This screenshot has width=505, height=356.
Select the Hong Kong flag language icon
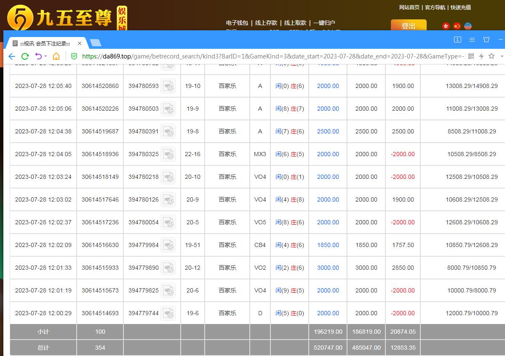click(x=446, y=26)
